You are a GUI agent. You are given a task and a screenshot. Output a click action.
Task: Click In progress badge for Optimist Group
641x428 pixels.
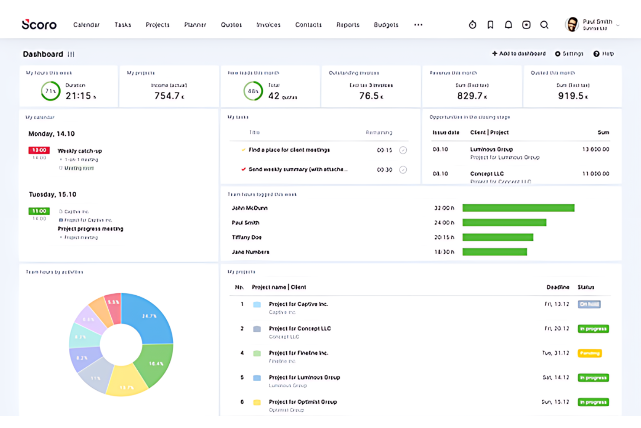coord(593,402)
